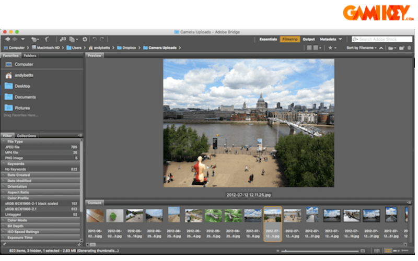
Task: Toggle the No Keywords filter
Action: (x=41, y=169)
